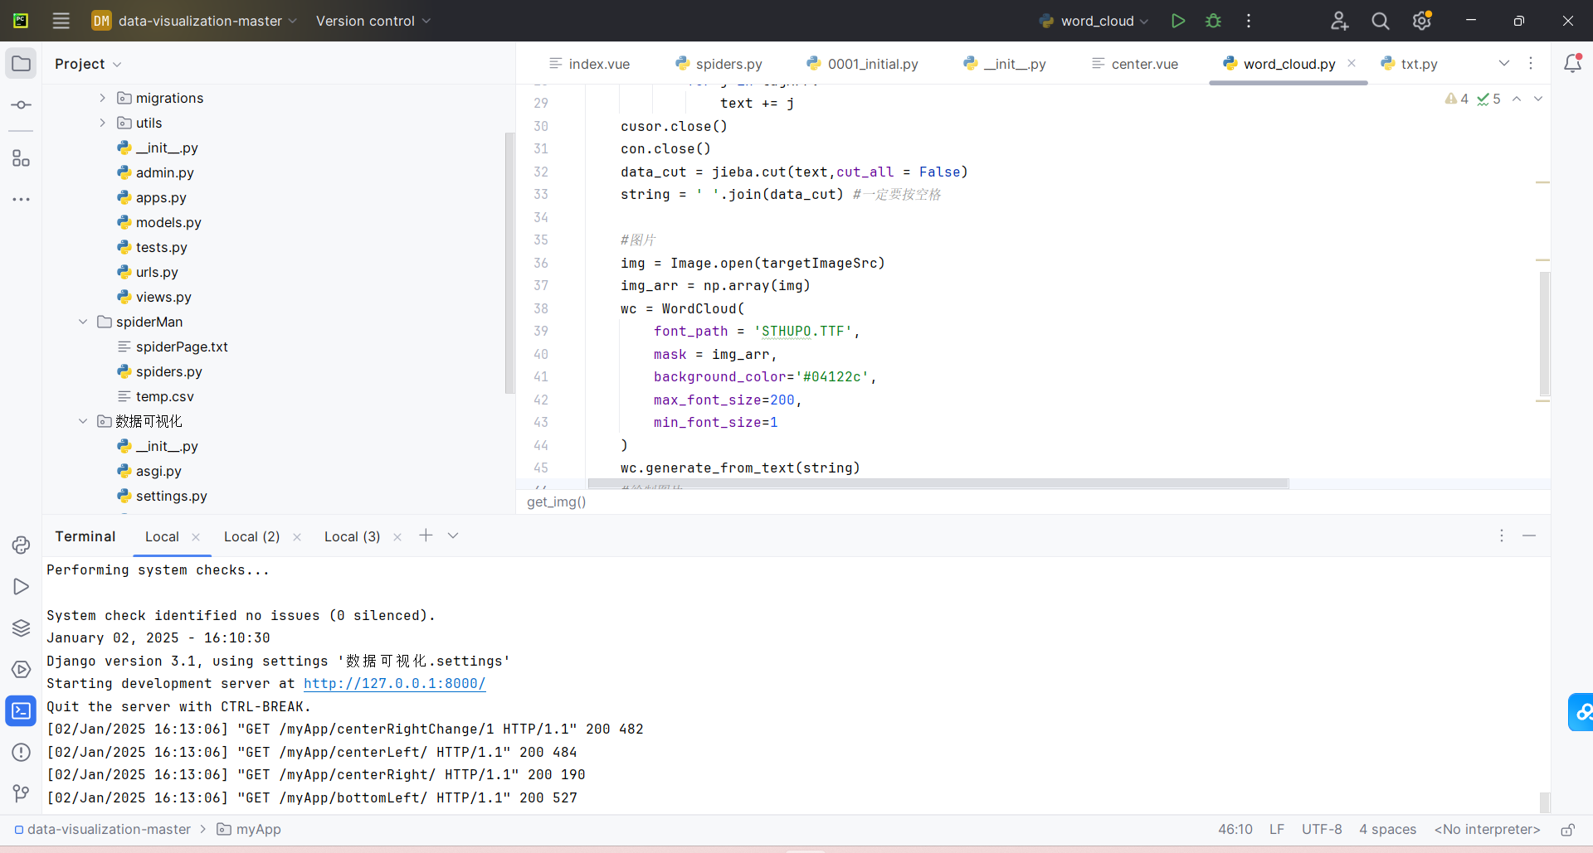1593x853 pixels.
Task: Toggle the Terminal tool window icon
Action: click(21, 710)
